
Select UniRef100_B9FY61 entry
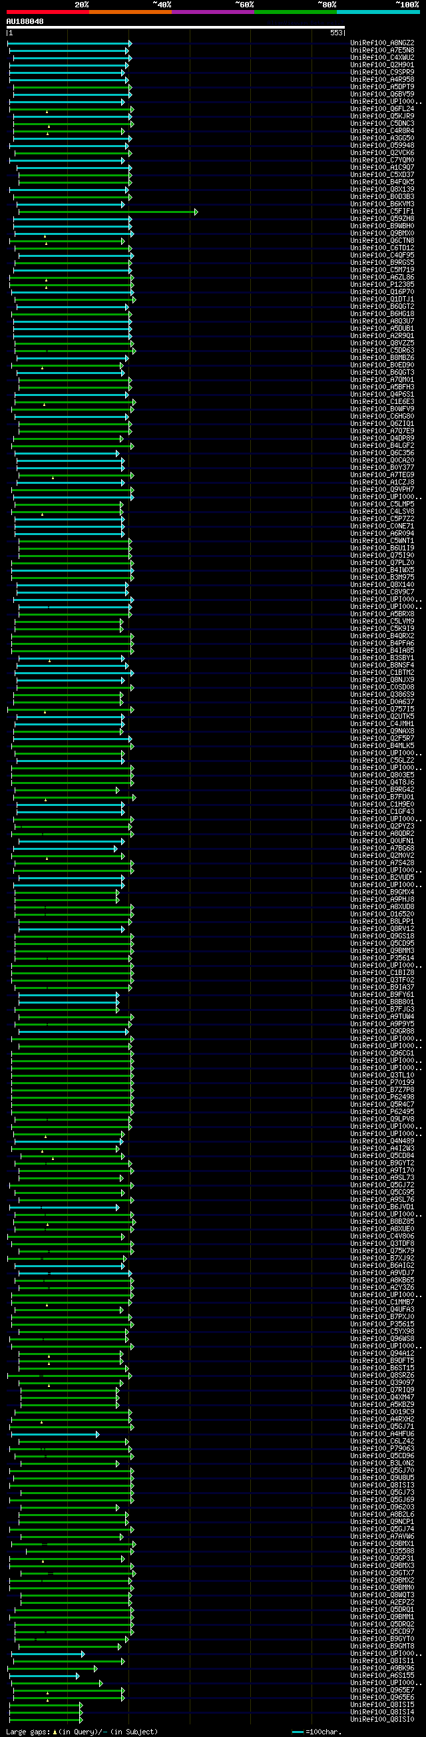click(x=382, y=995)
